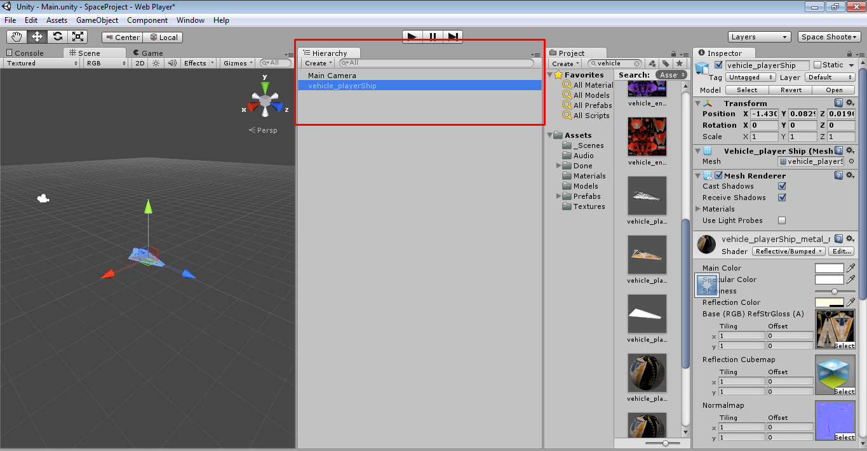Open the File menu
This screenshot has width=867, height=451.
10,20
